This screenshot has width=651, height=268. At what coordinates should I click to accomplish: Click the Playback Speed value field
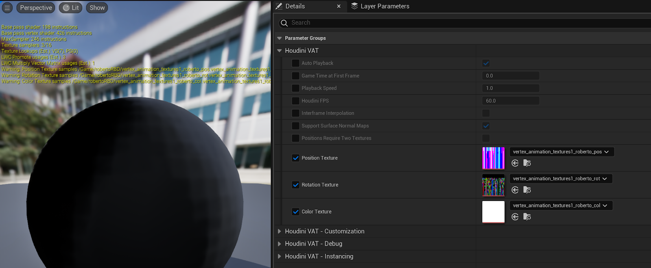511,88
